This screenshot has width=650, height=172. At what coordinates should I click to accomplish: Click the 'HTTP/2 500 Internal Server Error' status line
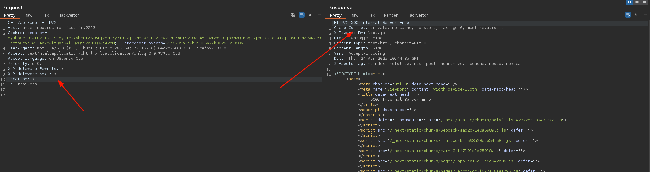(x=372, y=23)
